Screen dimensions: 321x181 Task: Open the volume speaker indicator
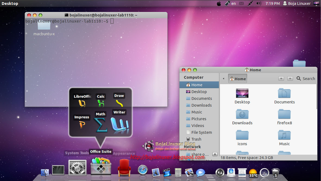click(x=259, y=4)
